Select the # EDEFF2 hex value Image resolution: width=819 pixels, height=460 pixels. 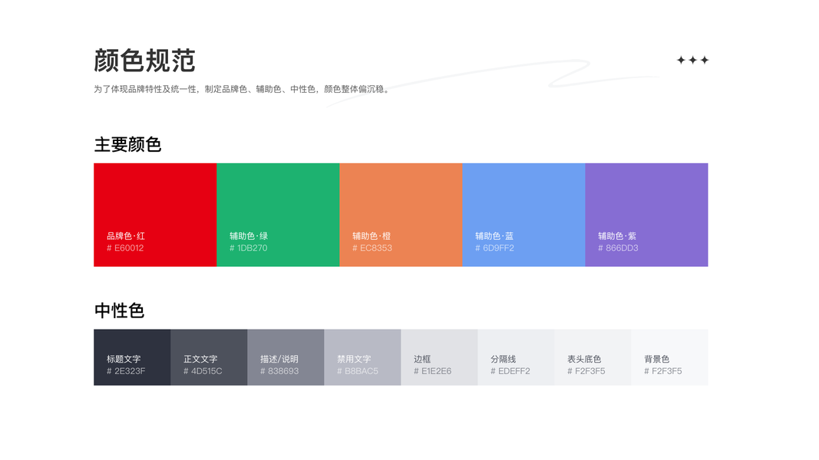[510, 371]
